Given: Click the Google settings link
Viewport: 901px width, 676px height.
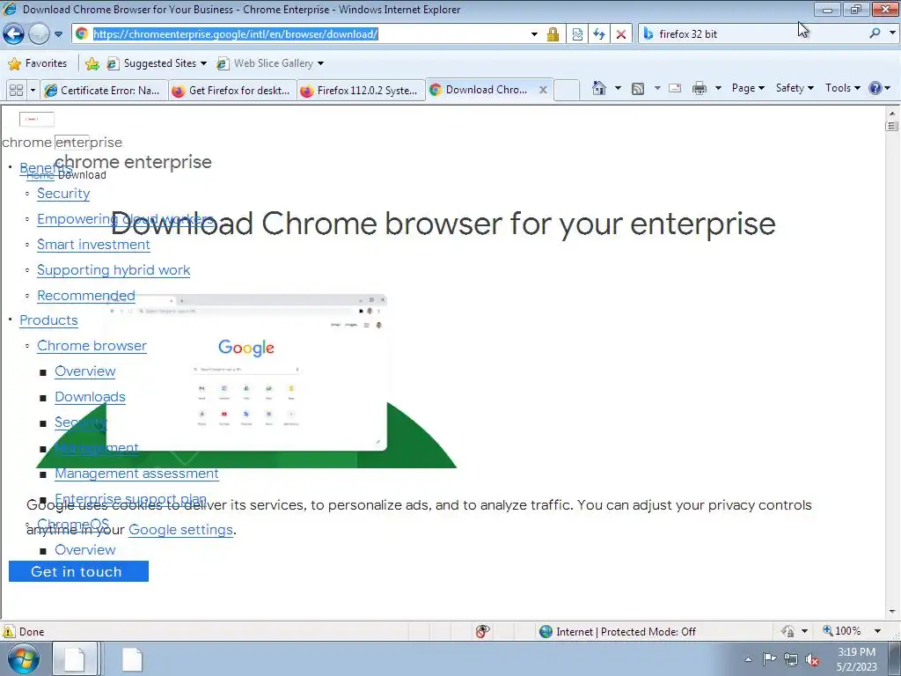Looking at the screenshot, I should (180, 529).
